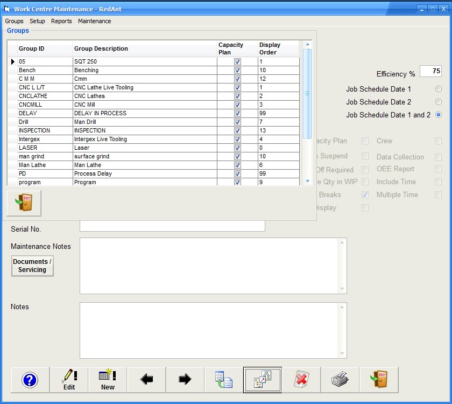Click the Groups grid scroll down arrow
The image size is (452, 404).
click(x=308, y=183)
